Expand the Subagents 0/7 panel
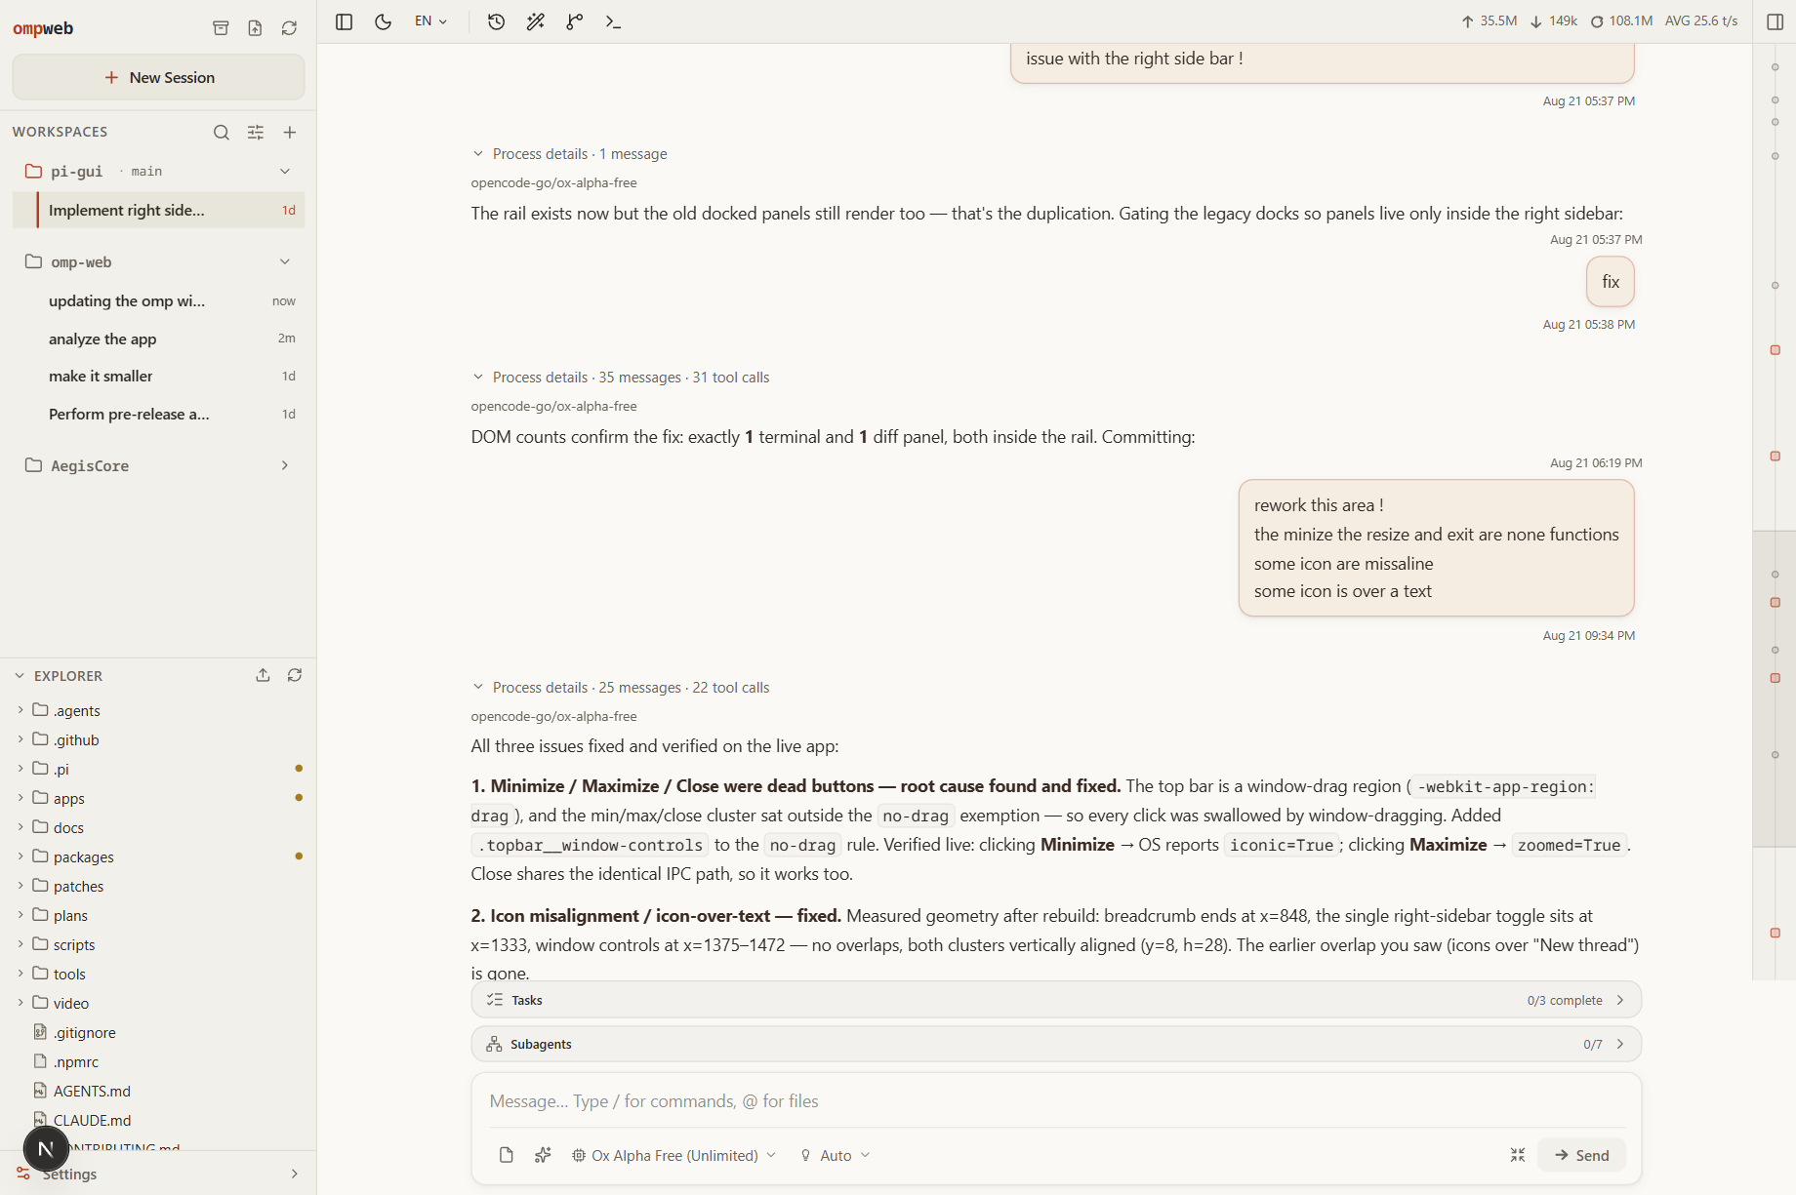 tap(1056, 1044)
